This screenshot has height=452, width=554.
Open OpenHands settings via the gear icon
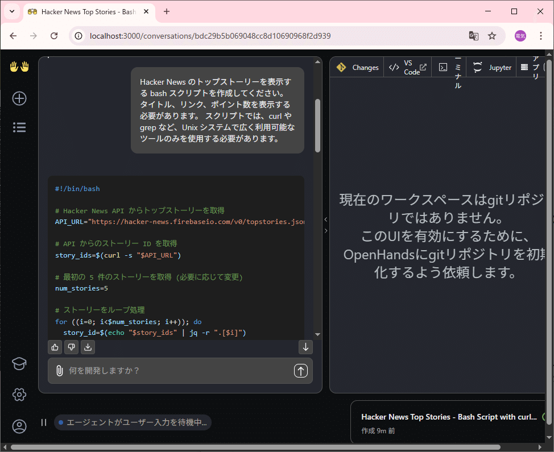pyautogui.click(x=19, y=395)
